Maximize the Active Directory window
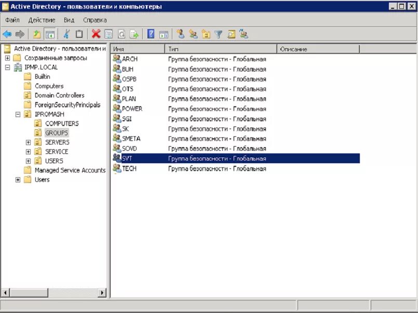 click(x=402, y=6)
